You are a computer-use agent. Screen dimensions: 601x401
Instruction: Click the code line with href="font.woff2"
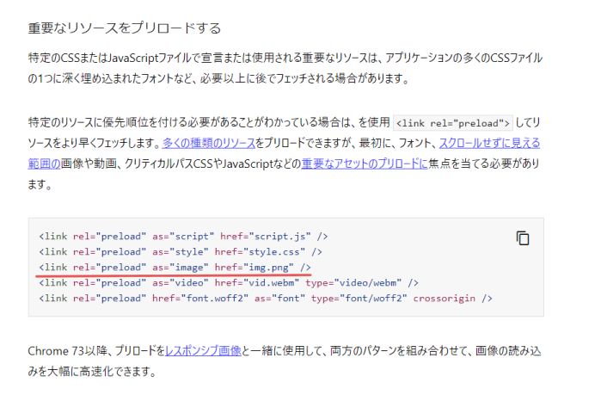tap(266, 298)
